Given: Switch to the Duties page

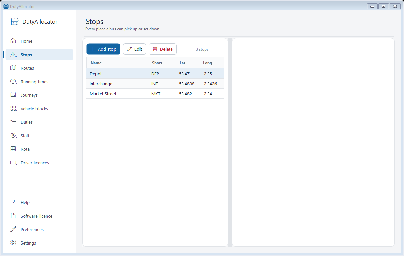Looking at the screenshot, I should [40, 122].
